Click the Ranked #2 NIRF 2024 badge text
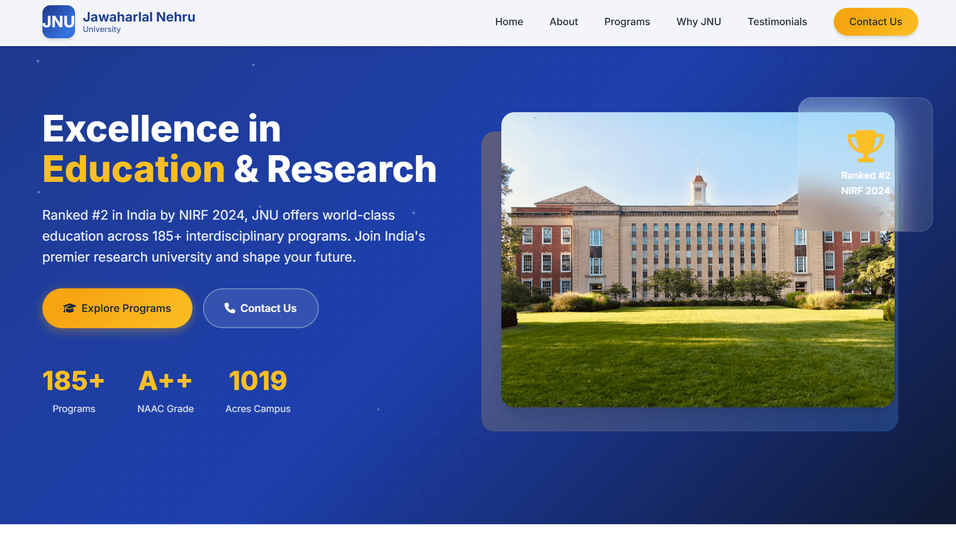Viewport: 956px width, 541px height. (x=865, y=183)
